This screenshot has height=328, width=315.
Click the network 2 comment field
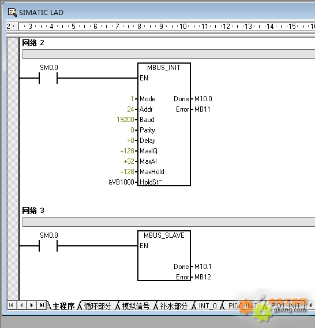[x=168, y=54]
